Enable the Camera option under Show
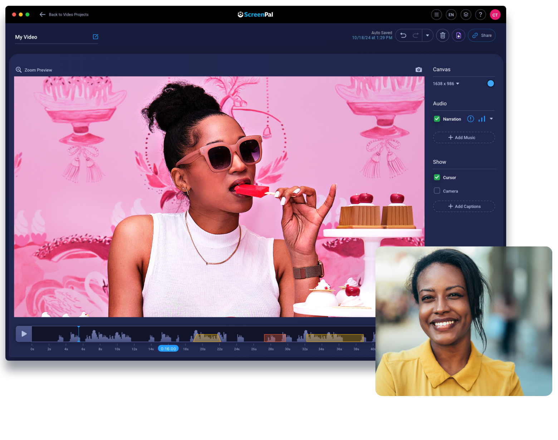This screenshot has height=440, width=558. pos(437,191)
